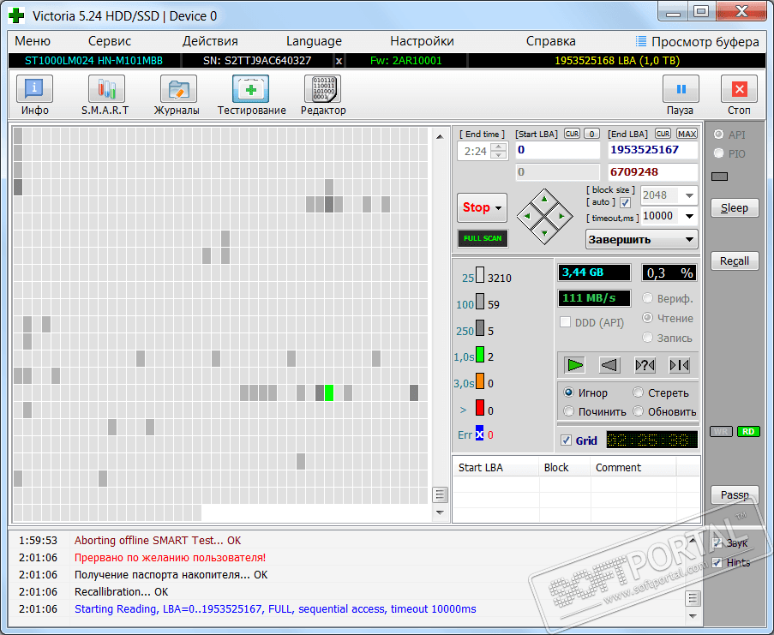Click the Start LBA input field
Screen dimensions: 774x635
click(557, 150)
